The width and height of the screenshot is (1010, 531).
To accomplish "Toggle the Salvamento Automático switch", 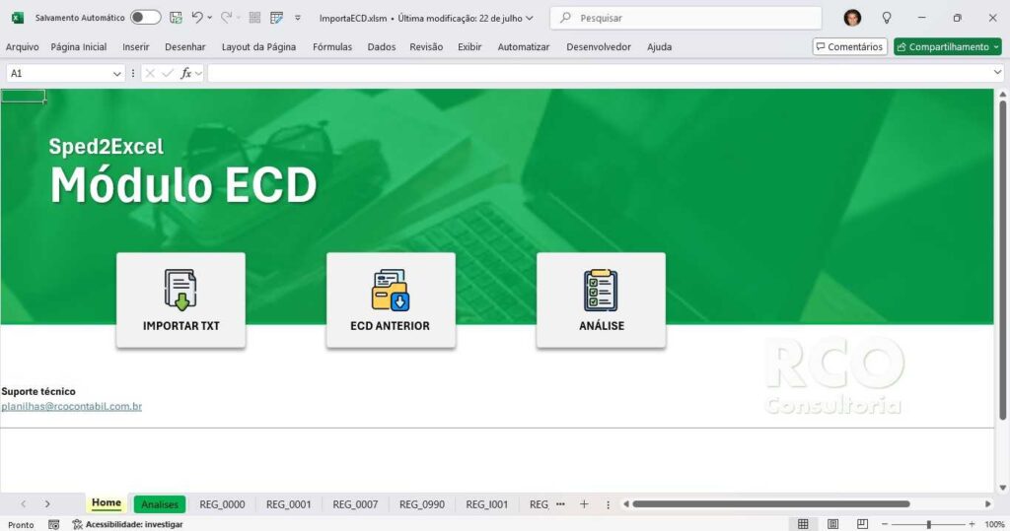I will coord(146,18).
